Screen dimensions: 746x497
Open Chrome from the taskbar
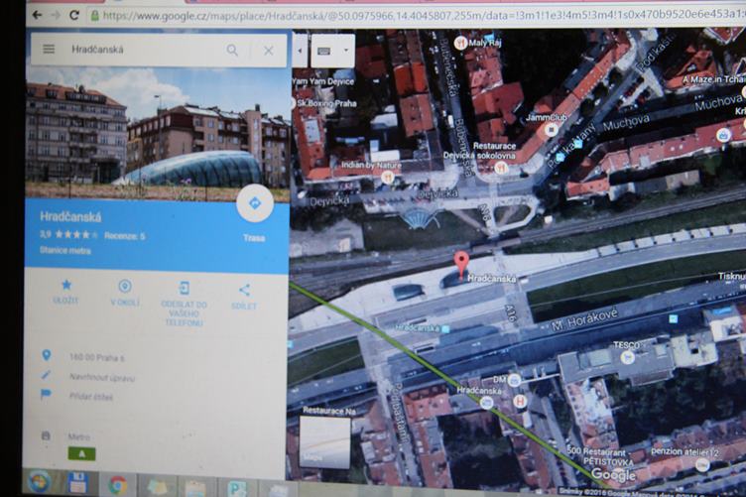pyautogui.click(x=118, y=485)
